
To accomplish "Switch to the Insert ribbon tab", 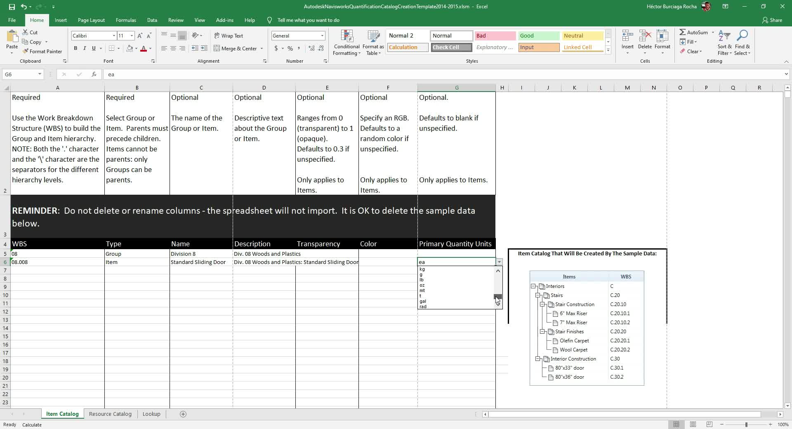I will pos(61,20).
